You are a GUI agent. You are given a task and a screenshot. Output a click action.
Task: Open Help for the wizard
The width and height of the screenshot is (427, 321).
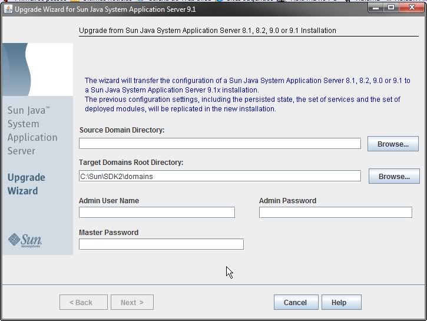click(x=342, y=302)
